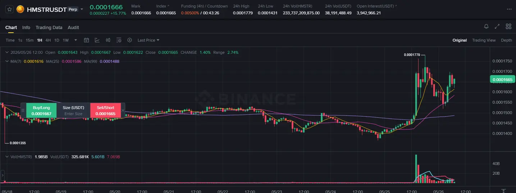Click the Funding (4h) / Countdown label
Screen dimensions: 516x193
[204, 6]
